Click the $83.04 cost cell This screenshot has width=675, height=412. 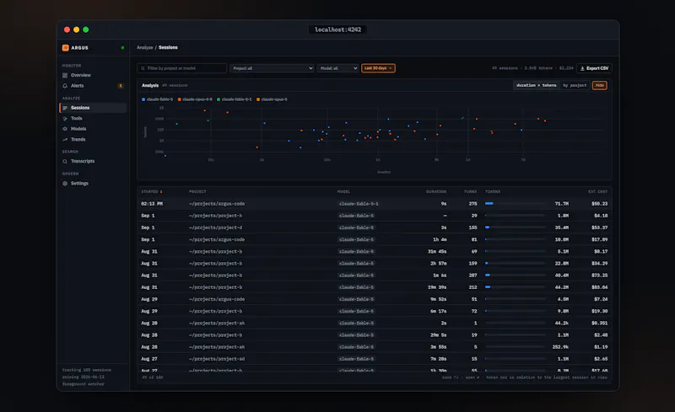click(x=599, y=287)
